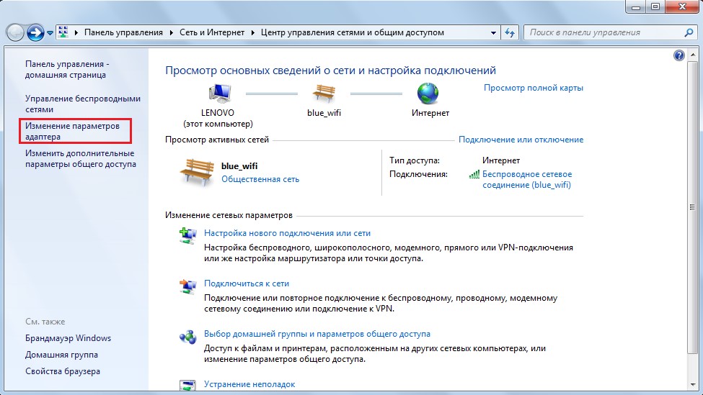This screenshot has height=395, width=703.
Task: Expand the arrow after 'Панель управления' breadcrumb
Action: pyautogui.click(x=172, y=32)
